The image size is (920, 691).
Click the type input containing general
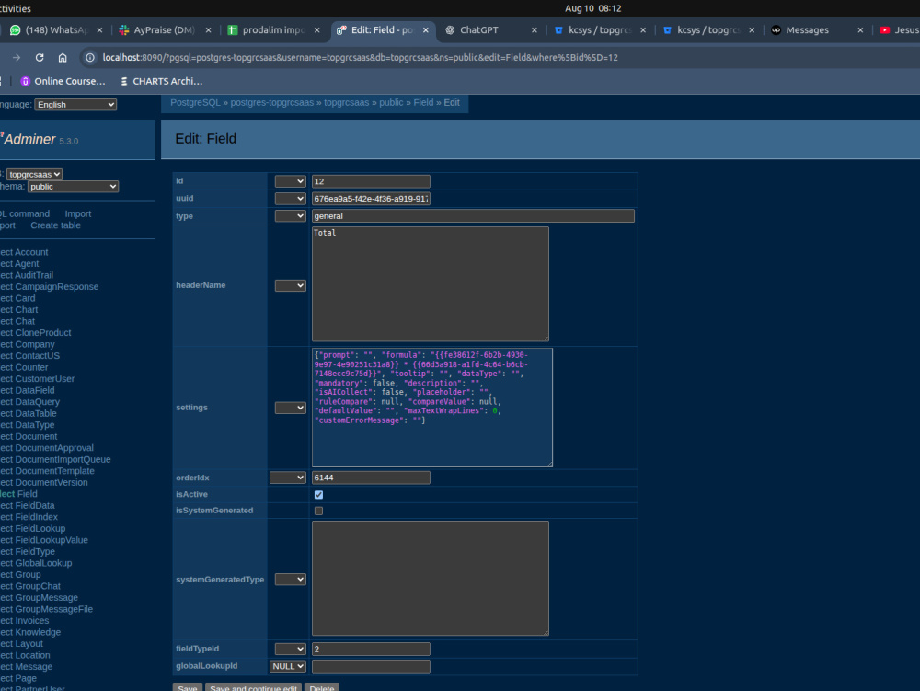[x=473, y=216]
